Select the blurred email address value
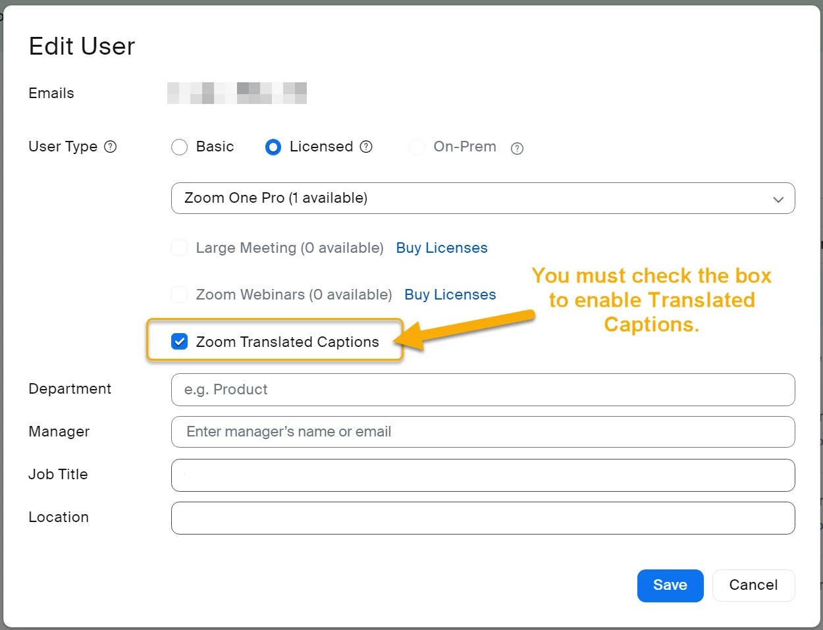The height and width of the screenshot is (630, 823). pyautogui.click(x=237, y=93)
